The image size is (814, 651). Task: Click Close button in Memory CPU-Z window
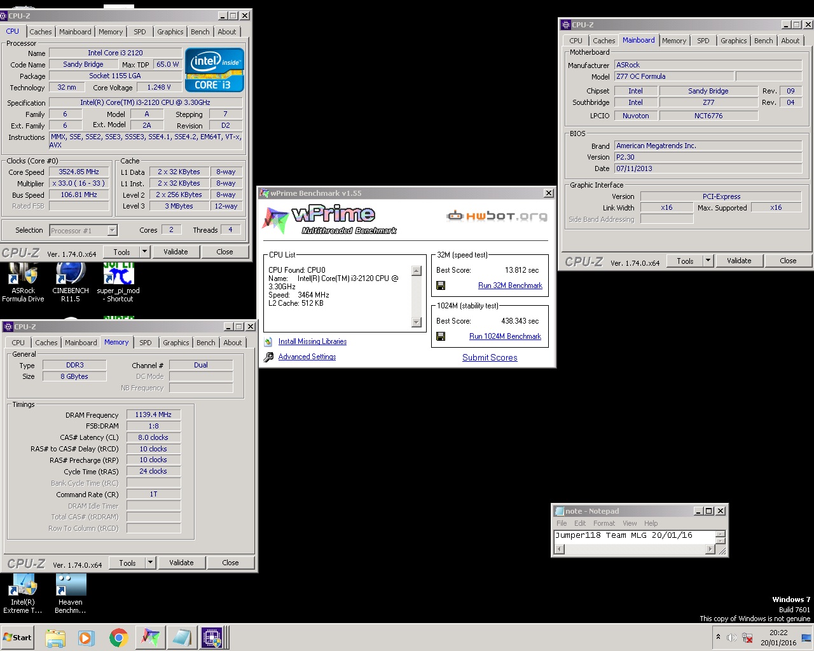(x=230, y=563)
